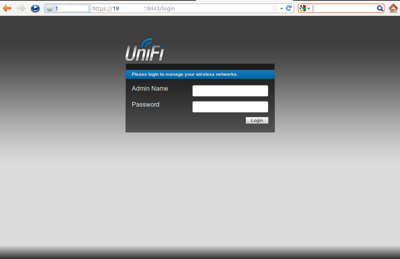This screenshot has width=400, height=259.
Task: Click 'Please login to manage your wireless networks.'
Action: pos(185,75)
